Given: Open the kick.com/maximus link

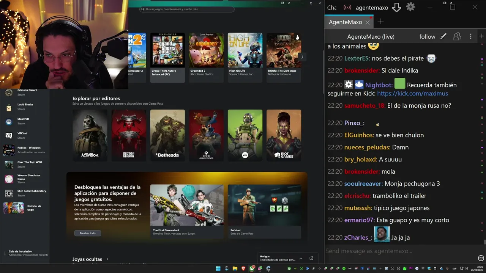Looking at the screenshot, I should (x=412, y=93).
